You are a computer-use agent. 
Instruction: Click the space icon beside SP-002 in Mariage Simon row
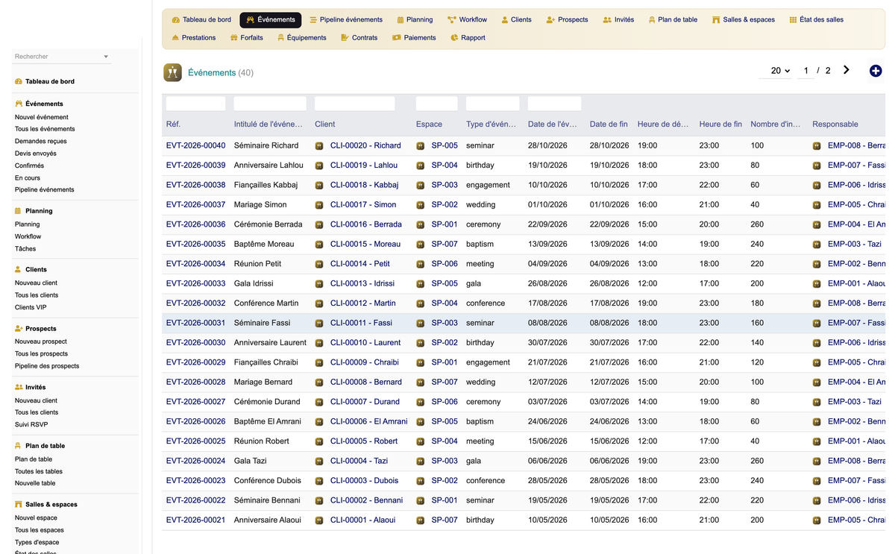click(x=421, y=204)
